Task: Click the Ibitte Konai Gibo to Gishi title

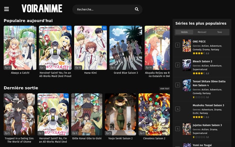Action: [x=87, y=138]
